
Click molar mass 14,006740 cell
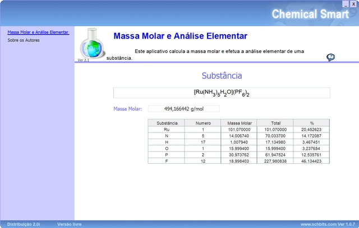coord(239,136)
